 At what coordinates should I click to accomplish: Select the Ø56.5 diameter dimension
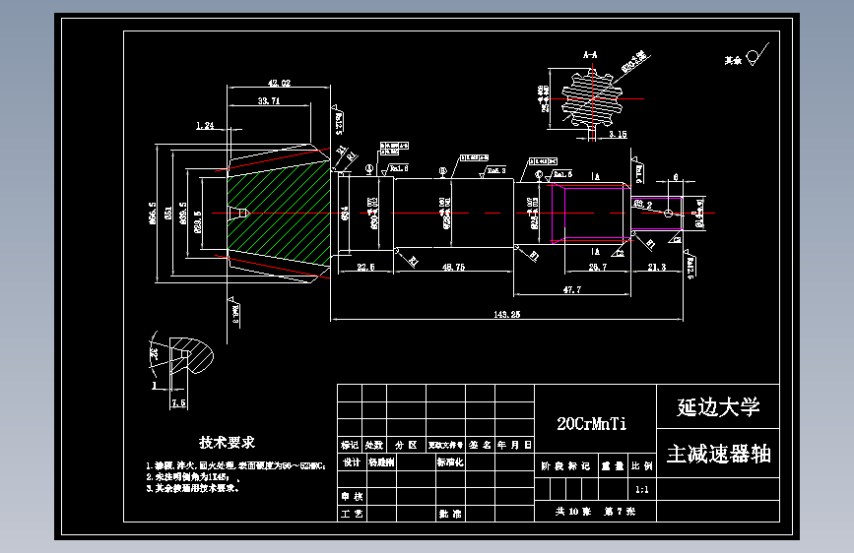pyautogui.click(x=153, y=213)
